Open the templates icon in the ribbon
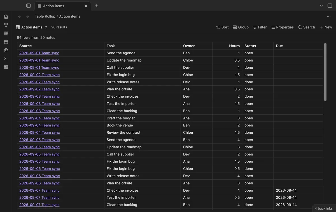The width and height of the screenshot is (336, 212). click(x=6, y=50)
